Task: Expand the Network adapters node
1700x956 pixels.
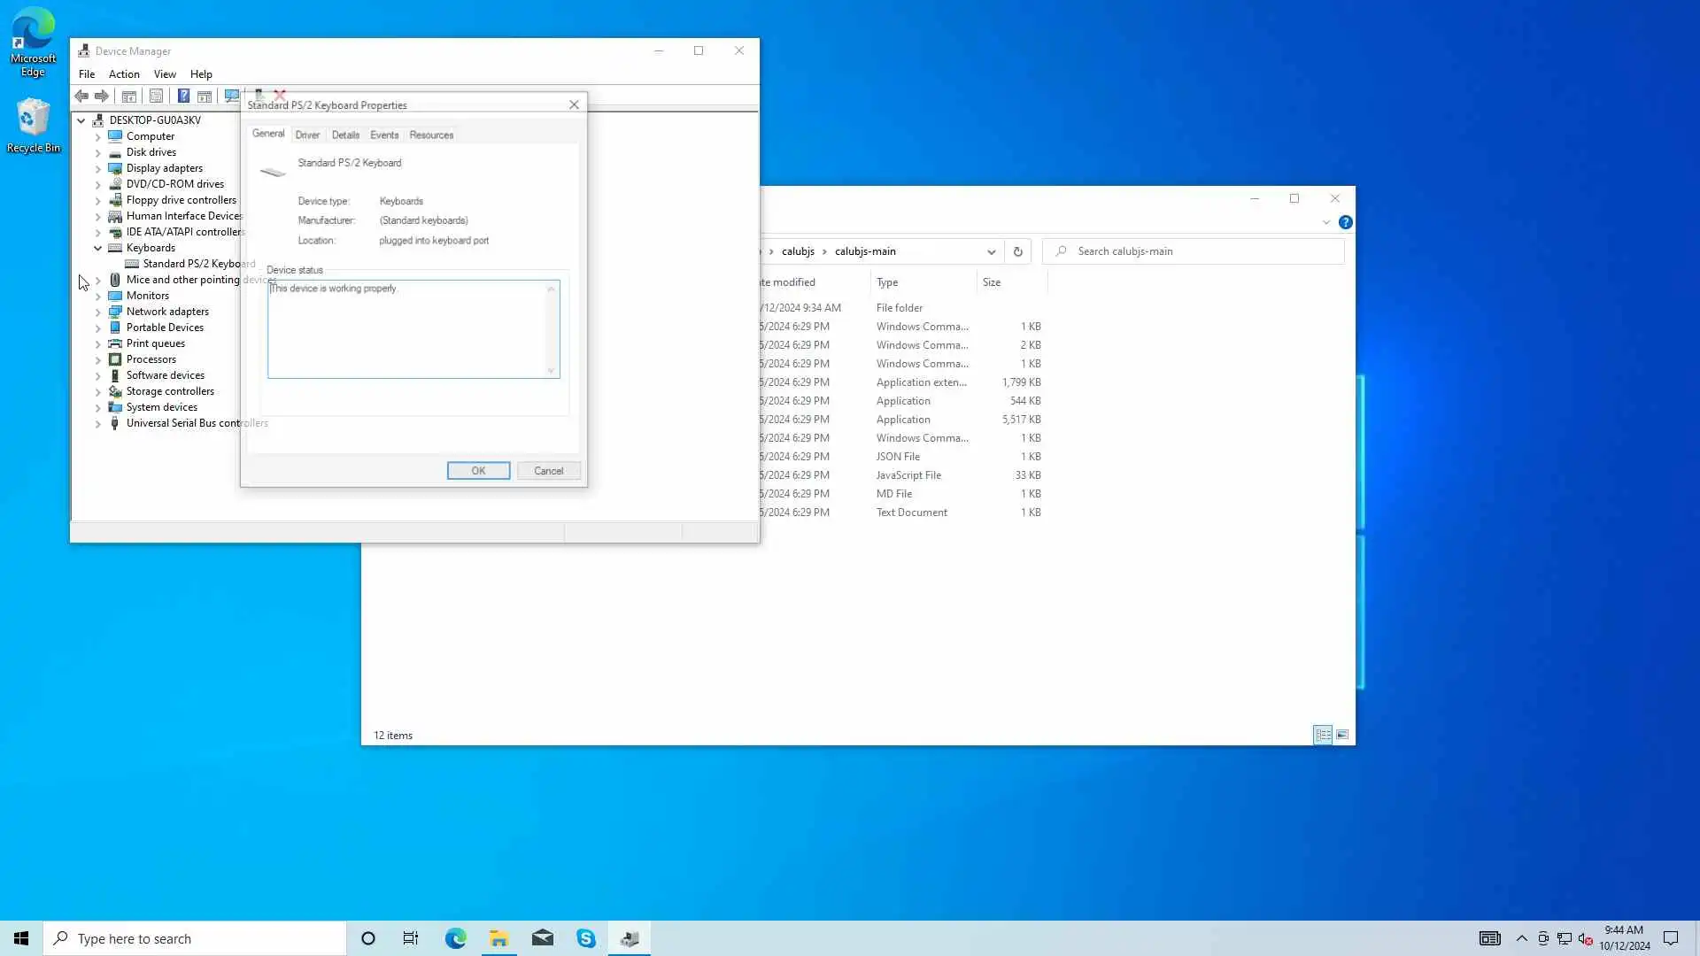Action: pos(98,312)
